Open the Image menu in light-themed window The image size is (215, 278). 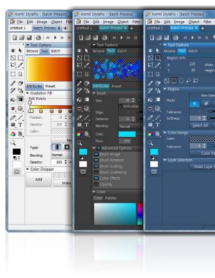42,22
